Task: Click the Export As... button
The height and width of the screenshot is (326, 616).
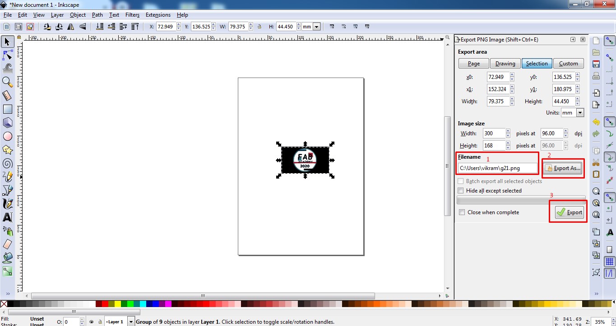Action: (x=562, y=168)
